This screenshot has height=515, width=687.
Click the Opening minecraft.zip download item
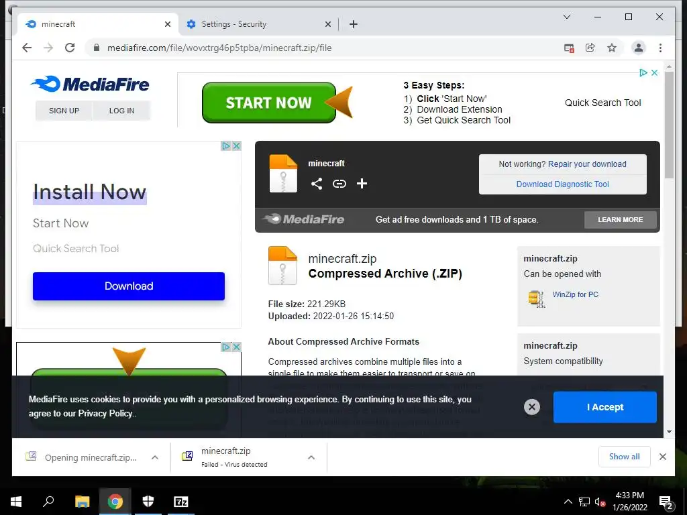coord(91,457)
